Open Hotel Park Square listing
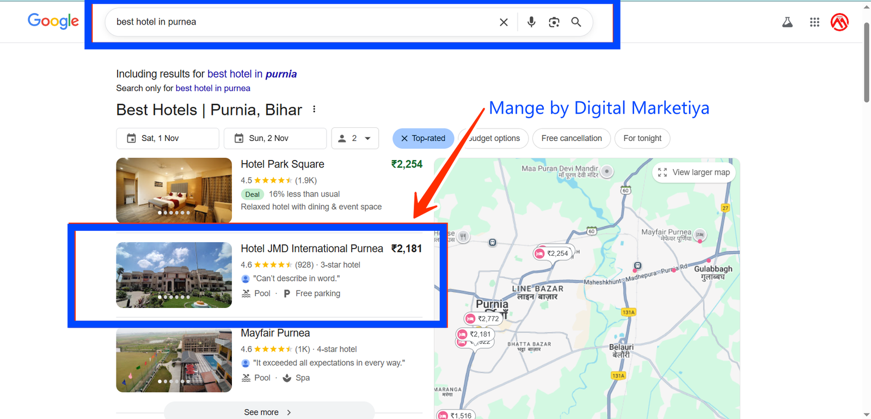Viewport: 871px width, 419px height. tap(283, 164)
